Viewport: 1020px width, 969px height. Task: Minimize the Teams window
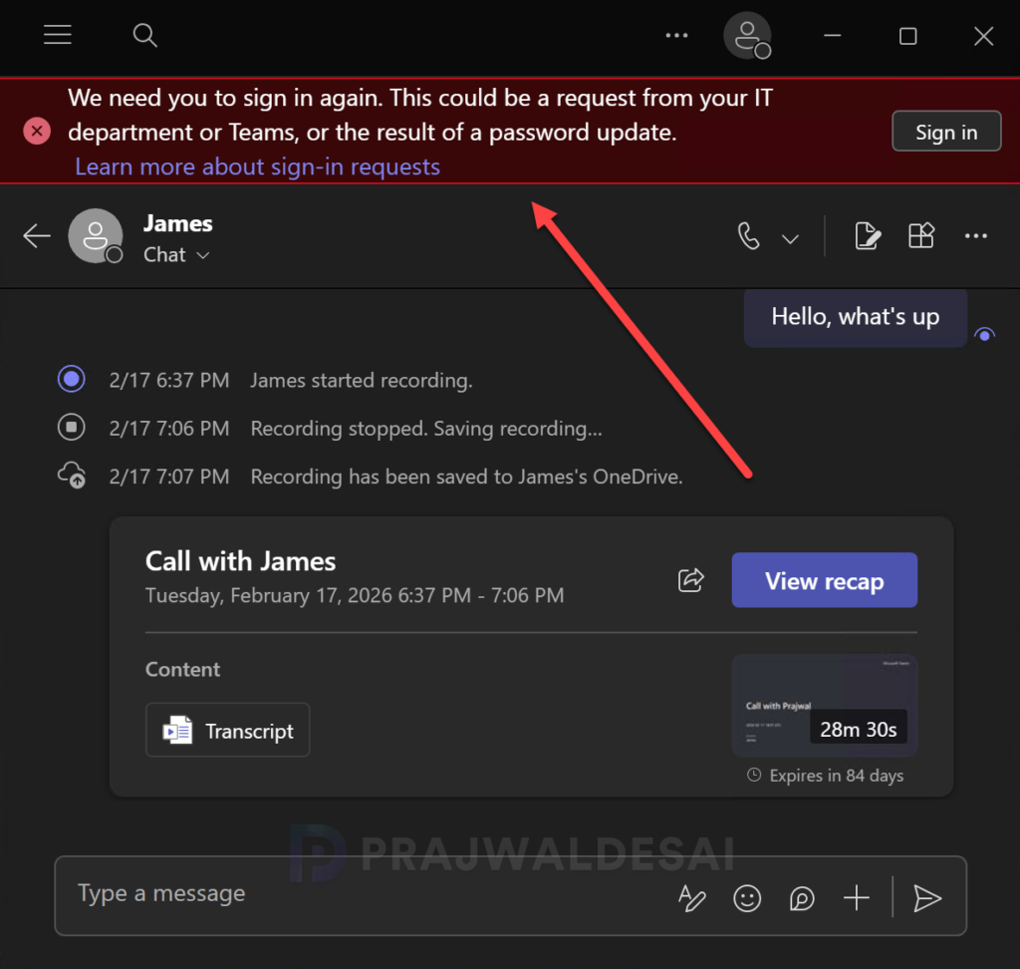832,35
